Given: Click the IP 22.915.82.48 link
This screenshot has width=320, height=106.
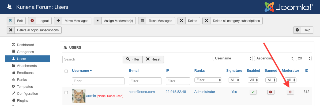Looking at the screenshot, I should pyautogui.click(x=176, y=92).
